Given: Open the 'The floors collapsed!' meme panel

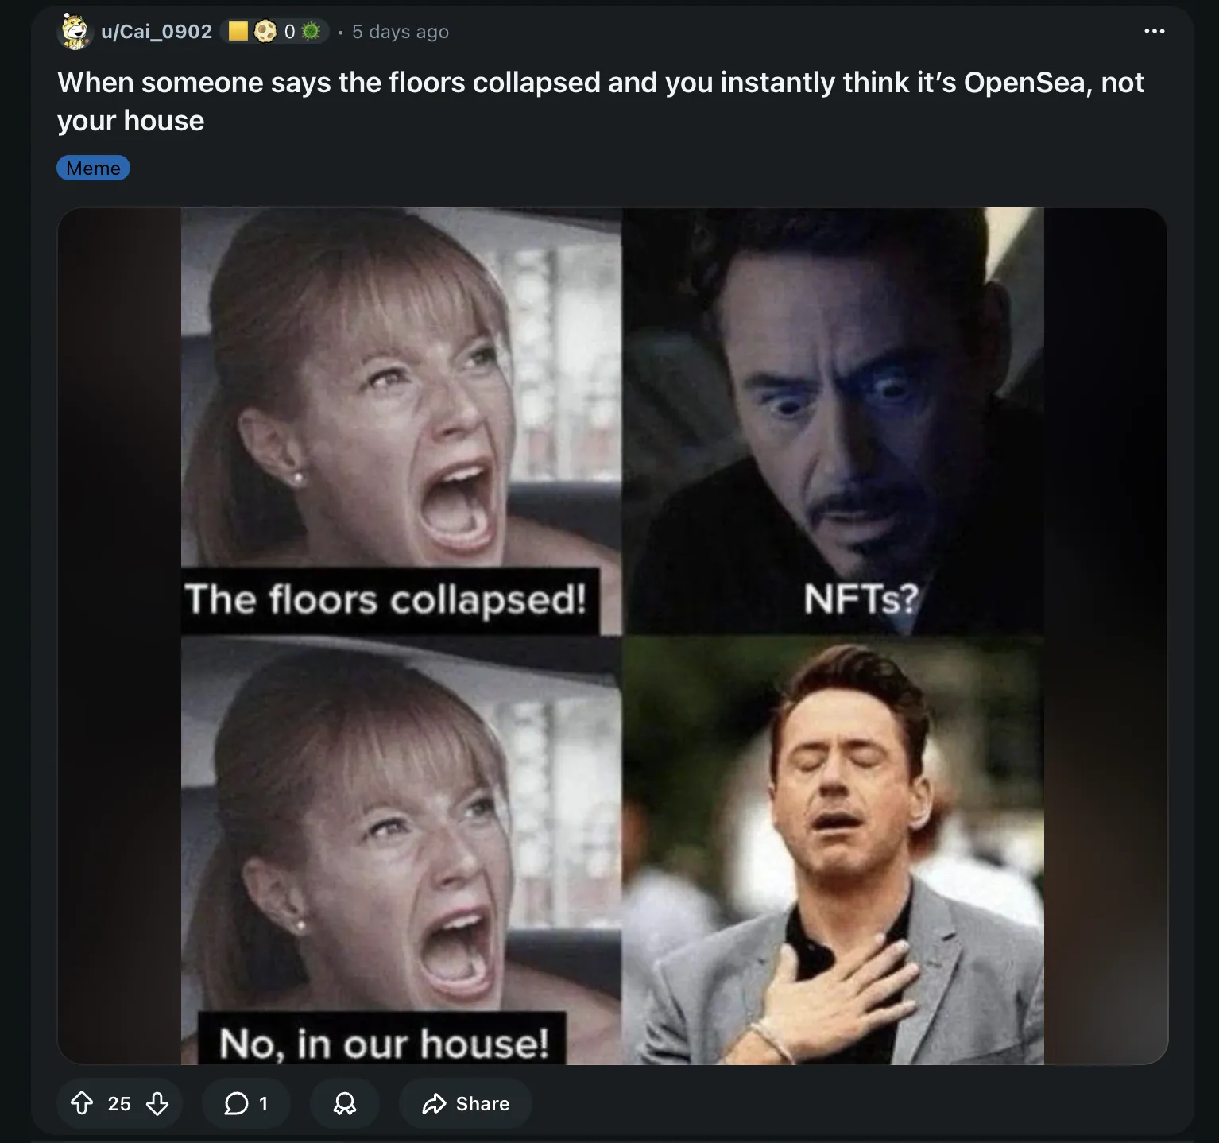Looking at the screenshot, I should [401, 421].
